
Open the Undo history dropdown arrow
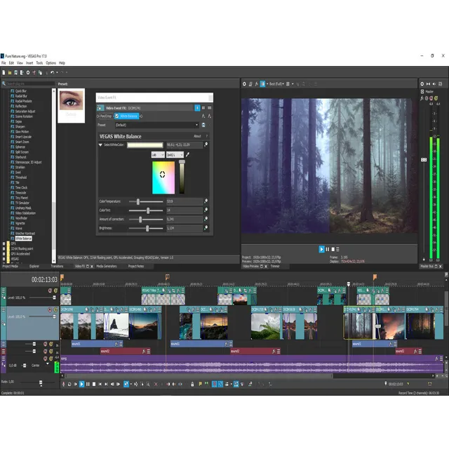point(57,73)
